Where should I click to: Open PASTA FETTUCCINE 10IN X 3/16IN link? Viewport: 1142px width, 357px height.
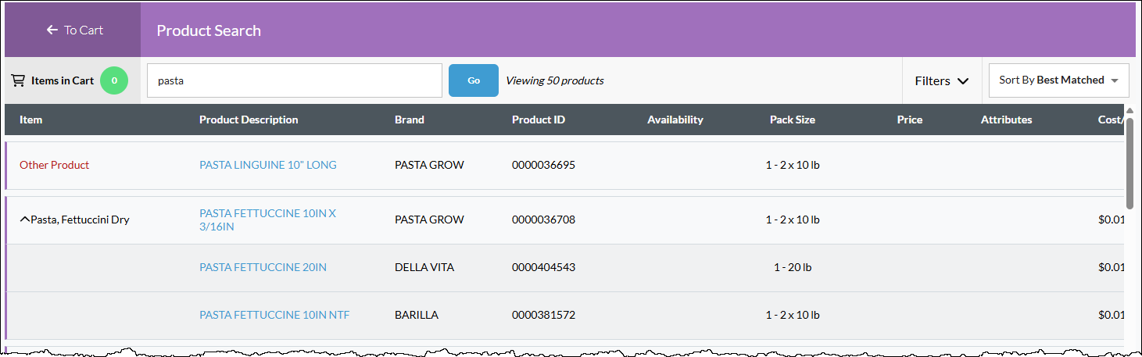(x=267, y=220)
